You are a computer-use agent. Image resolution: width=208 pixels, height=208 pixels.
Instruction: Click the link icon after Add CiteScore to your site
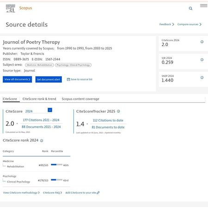click(x=98, y=193)
